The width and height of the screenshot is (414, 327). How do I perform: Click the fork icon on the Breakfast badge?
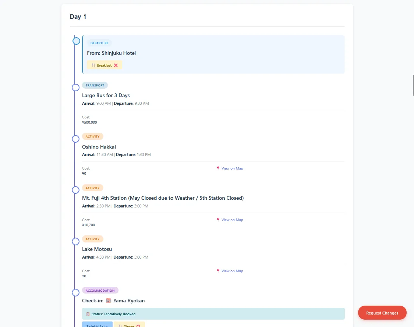92,65
